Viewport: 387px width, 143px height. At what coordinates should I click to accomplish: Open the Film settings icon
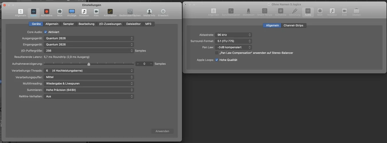click(x=96, y=13)
